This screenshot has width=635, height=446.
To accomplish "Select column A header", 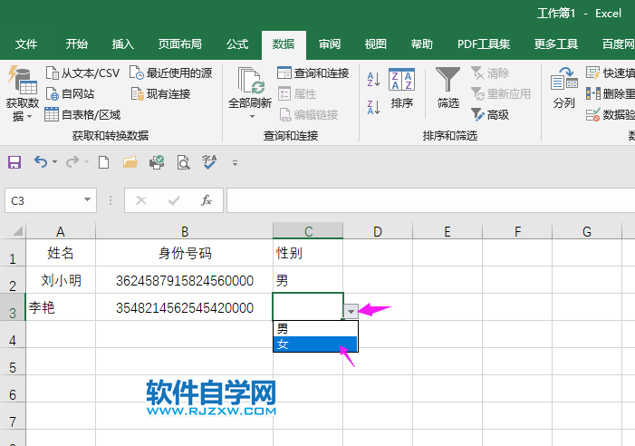I will (x=61, y=231).
